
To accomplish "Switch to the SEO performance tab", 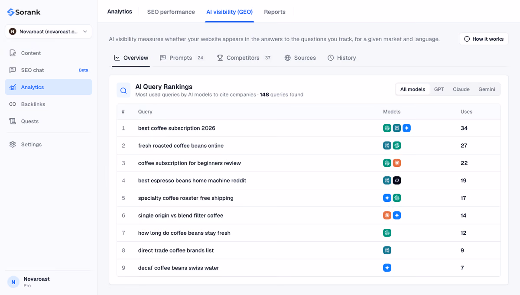I will 171,12.
